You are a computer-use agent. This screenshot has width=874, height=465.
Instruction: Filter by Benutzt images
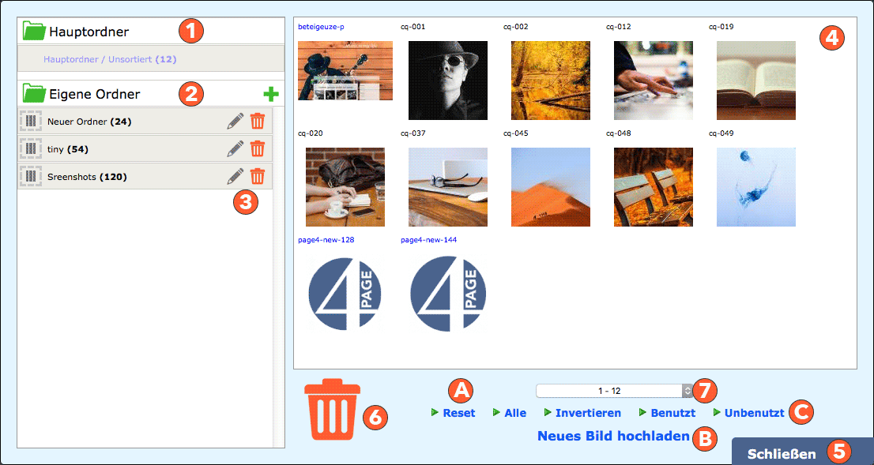(x=672, y=413)
